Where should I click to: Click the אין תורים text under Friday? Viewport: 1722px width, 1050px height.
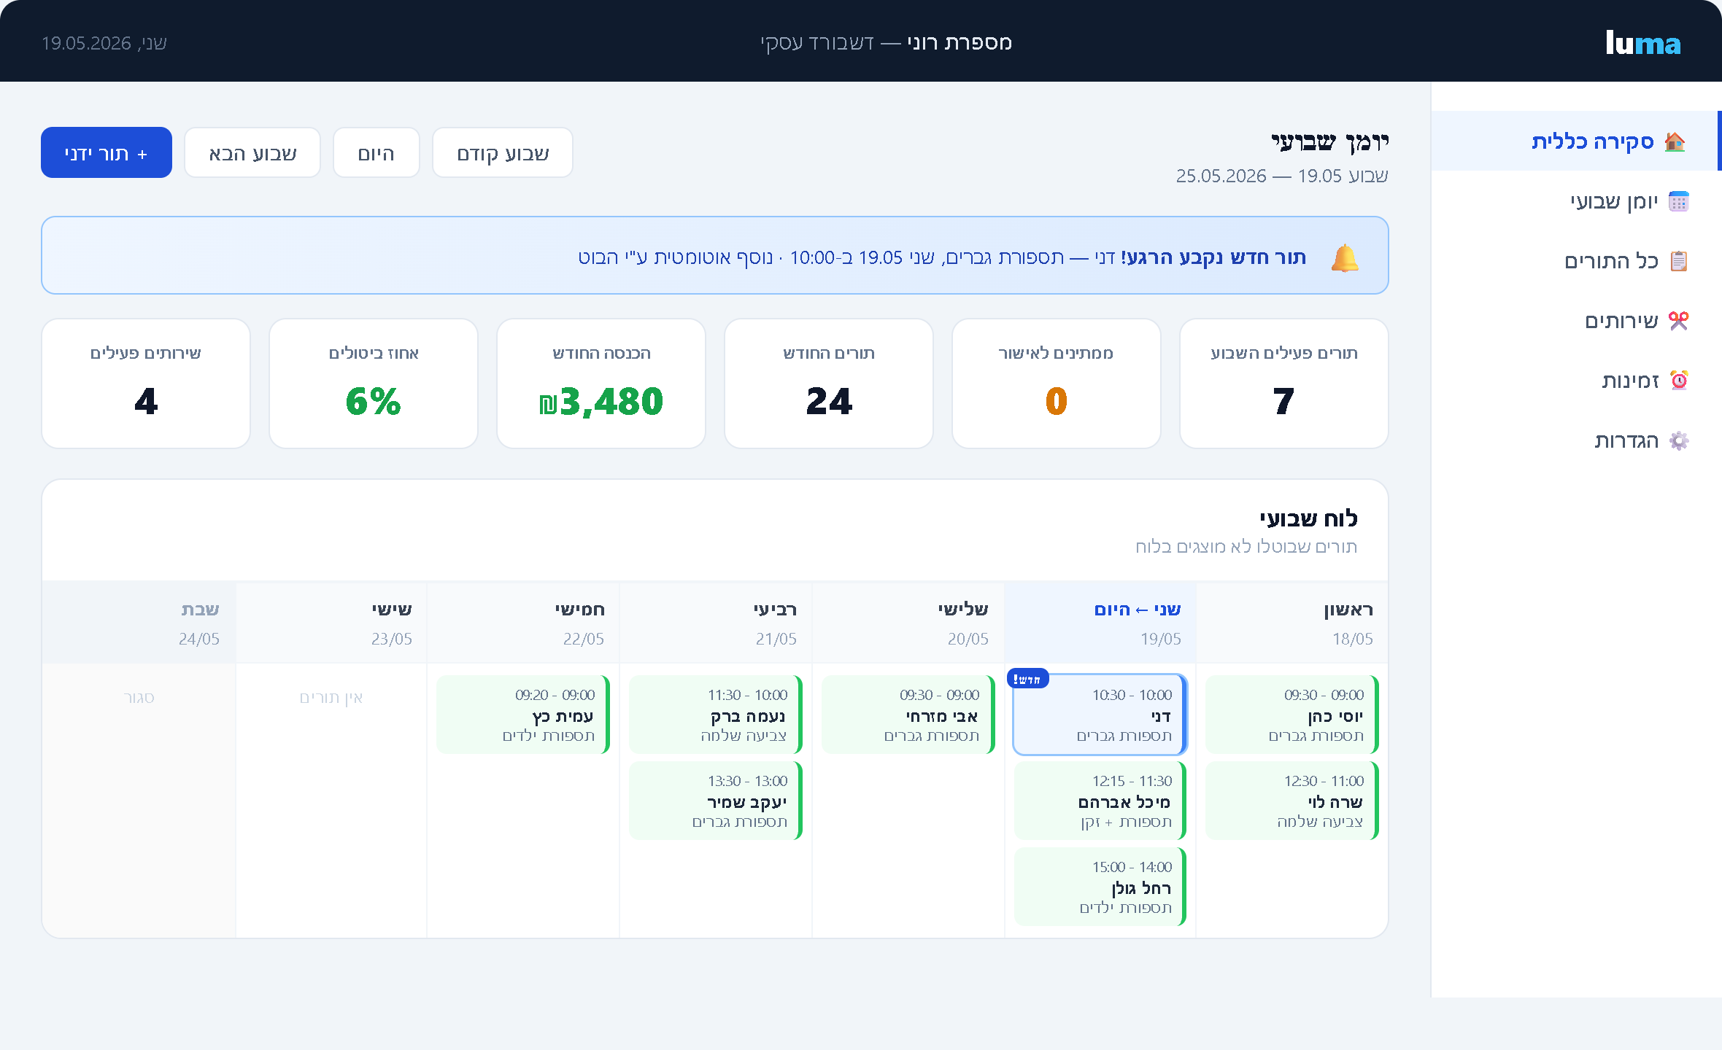pos(331,698)
